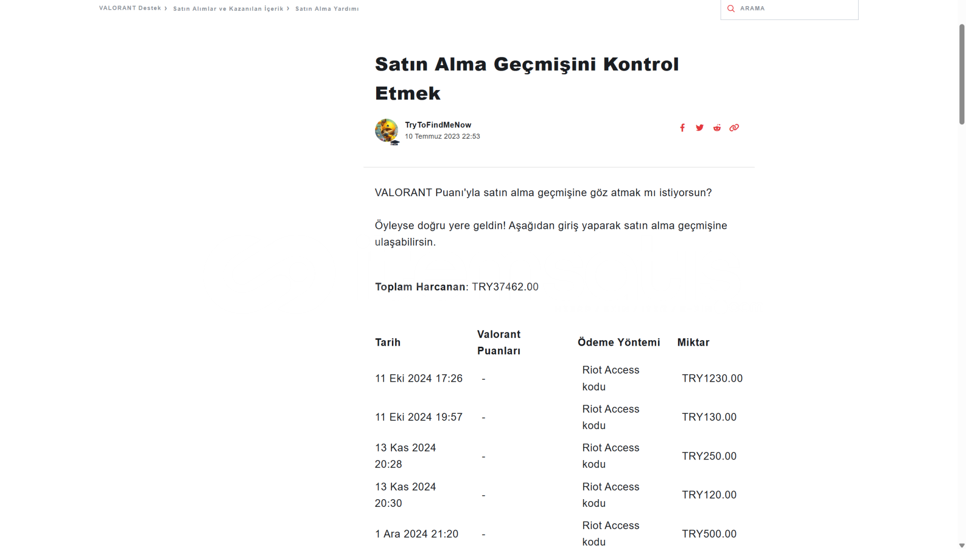
Task: Select the date 11 Eki 2024 17:26
Action: point(419,378)
